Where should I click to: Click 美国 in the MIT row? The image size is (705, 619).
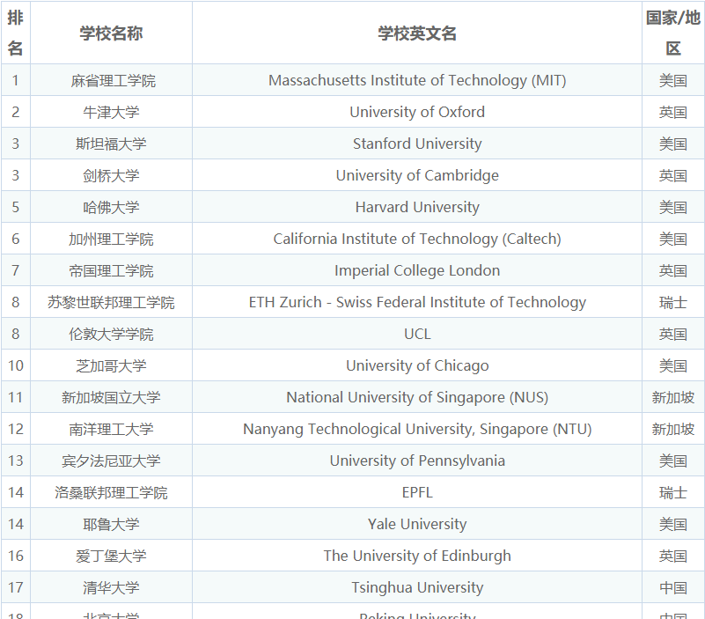(673, 80)
